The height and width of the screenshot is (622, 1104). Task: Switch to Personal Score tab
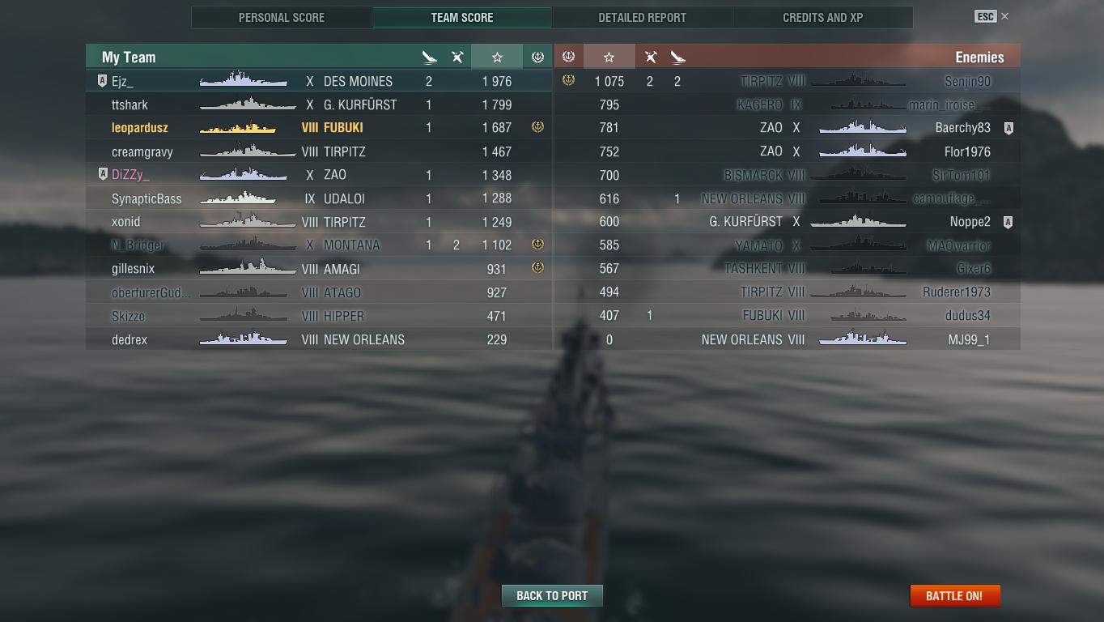tap(282, 17)
